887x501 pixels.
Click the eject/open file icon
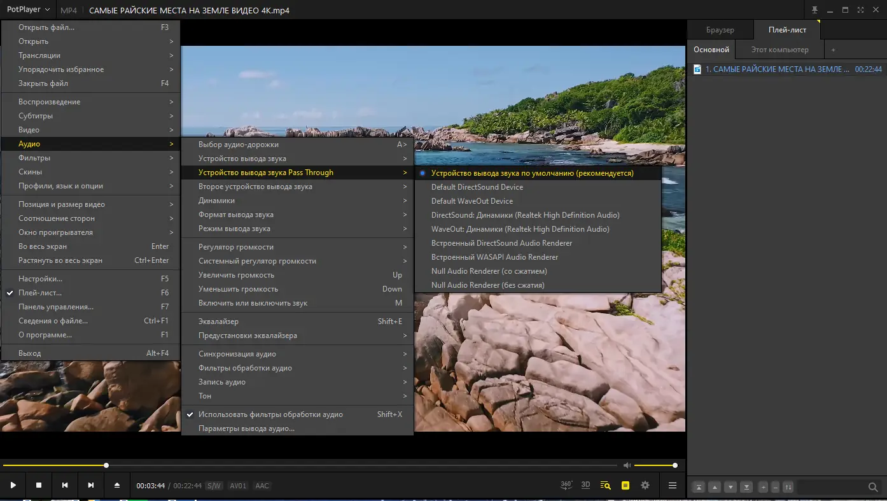pyautogui.click(x=117, y=485)
